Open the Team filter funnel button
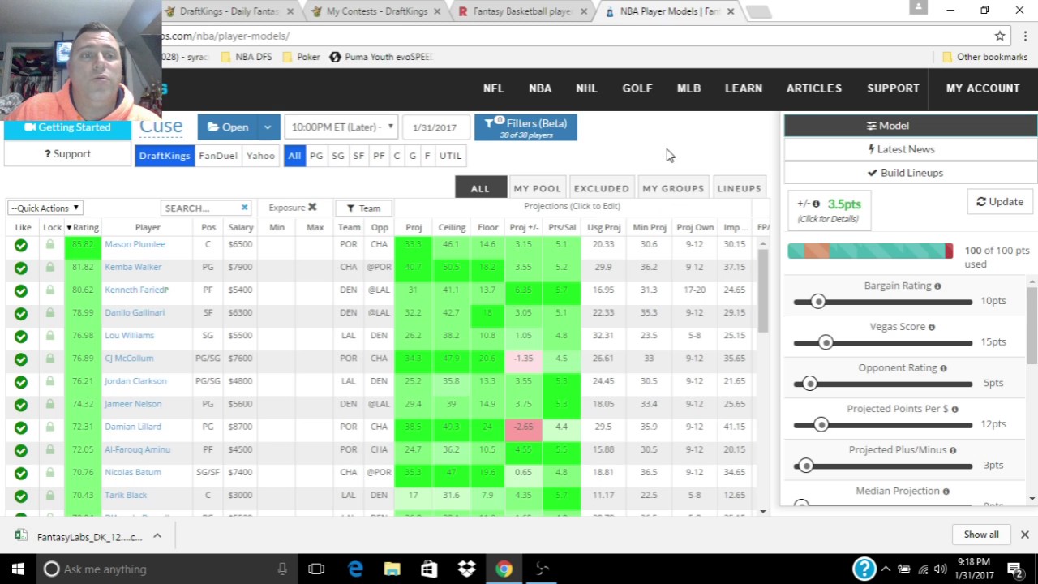The height and width of the screenshot is (584, 1038). [x=363, y=208]
